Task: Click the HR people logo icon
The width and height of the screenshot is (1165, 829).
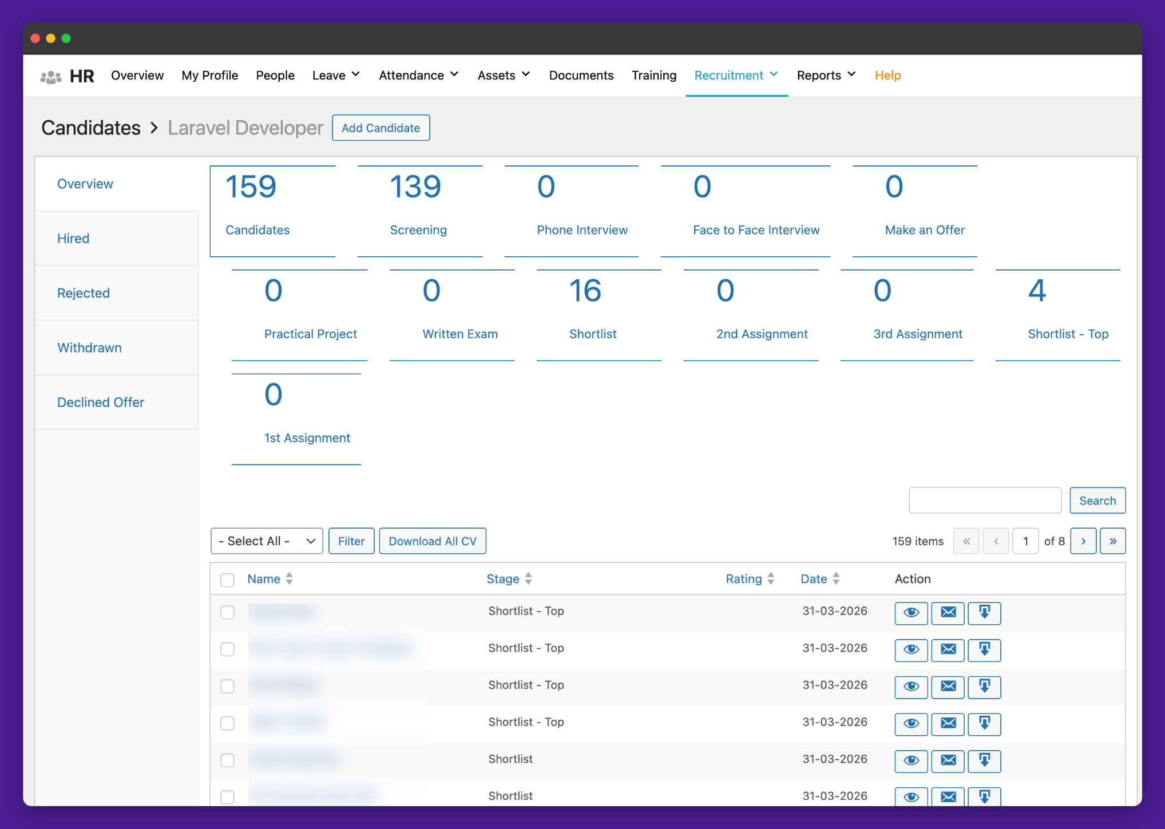Action: tap(51, 76)
